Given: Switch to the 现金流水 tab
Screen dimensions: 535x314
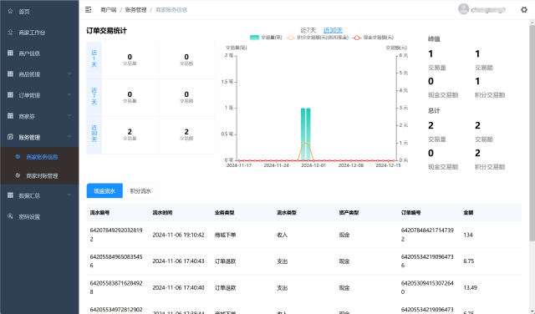Looking at the screenshot, I should tap(104, 191).
